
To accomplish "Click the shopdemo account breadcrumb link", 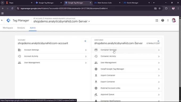I will point(60,18).
